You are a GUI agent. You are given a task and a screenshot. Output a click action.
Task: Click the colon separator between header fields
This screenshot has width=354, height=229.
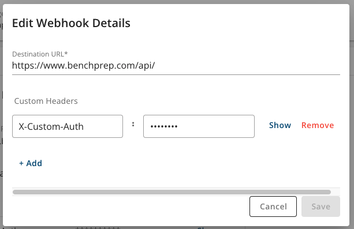(x=133, y=124)
